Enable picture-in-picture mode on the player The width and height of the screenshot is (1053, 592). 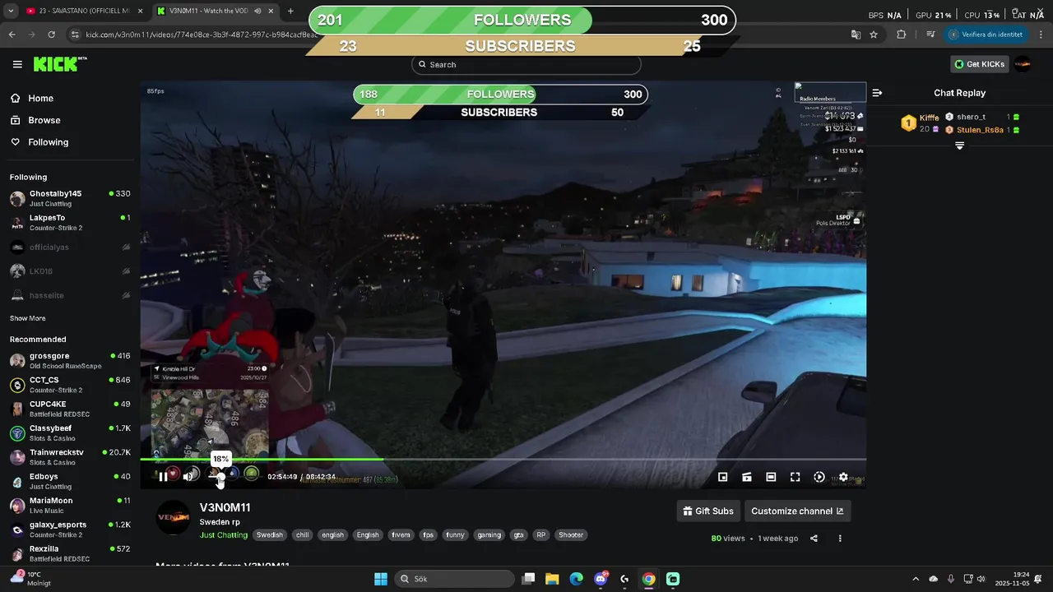[722, 477]
